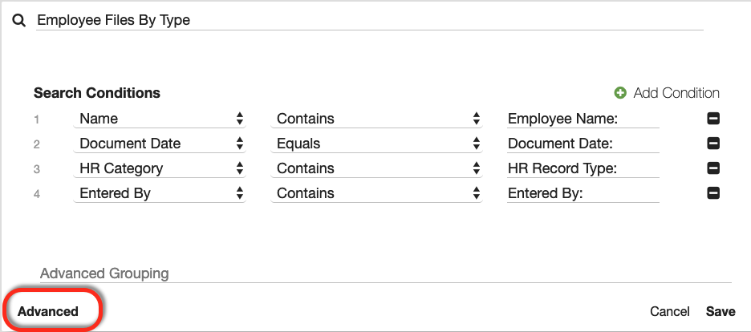Change the Contains operator for HR Category
Viewport: 751px width, 332px height.
click(377, 168)
